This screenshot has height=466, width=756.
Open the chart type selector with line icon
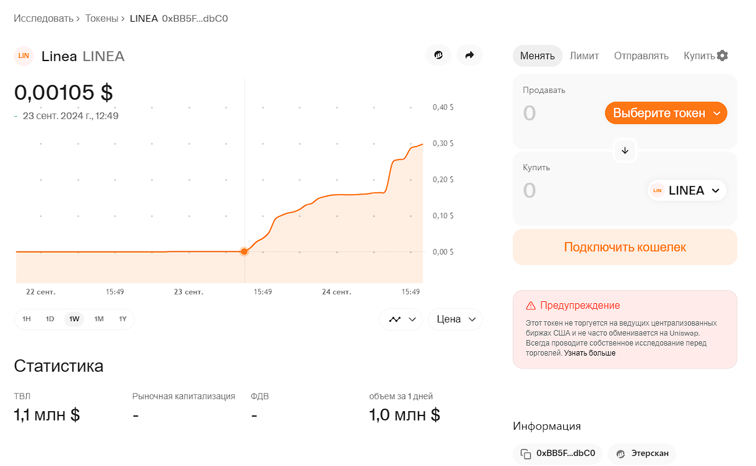tap(401, 319)
